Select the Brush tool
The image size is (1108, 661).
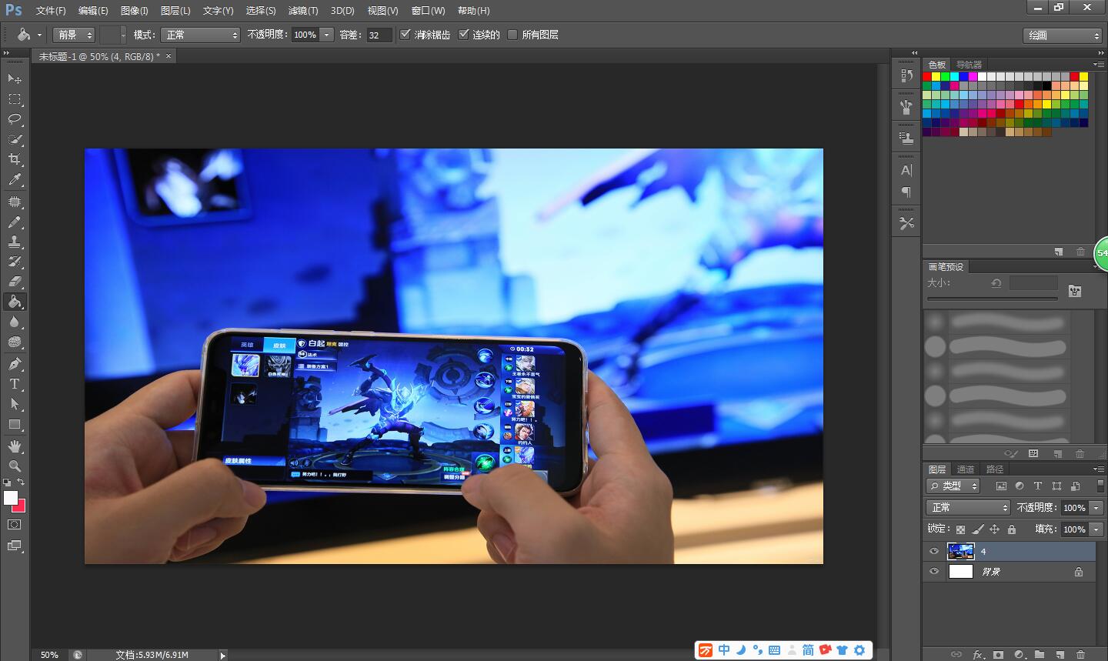(x=15, y=222)
